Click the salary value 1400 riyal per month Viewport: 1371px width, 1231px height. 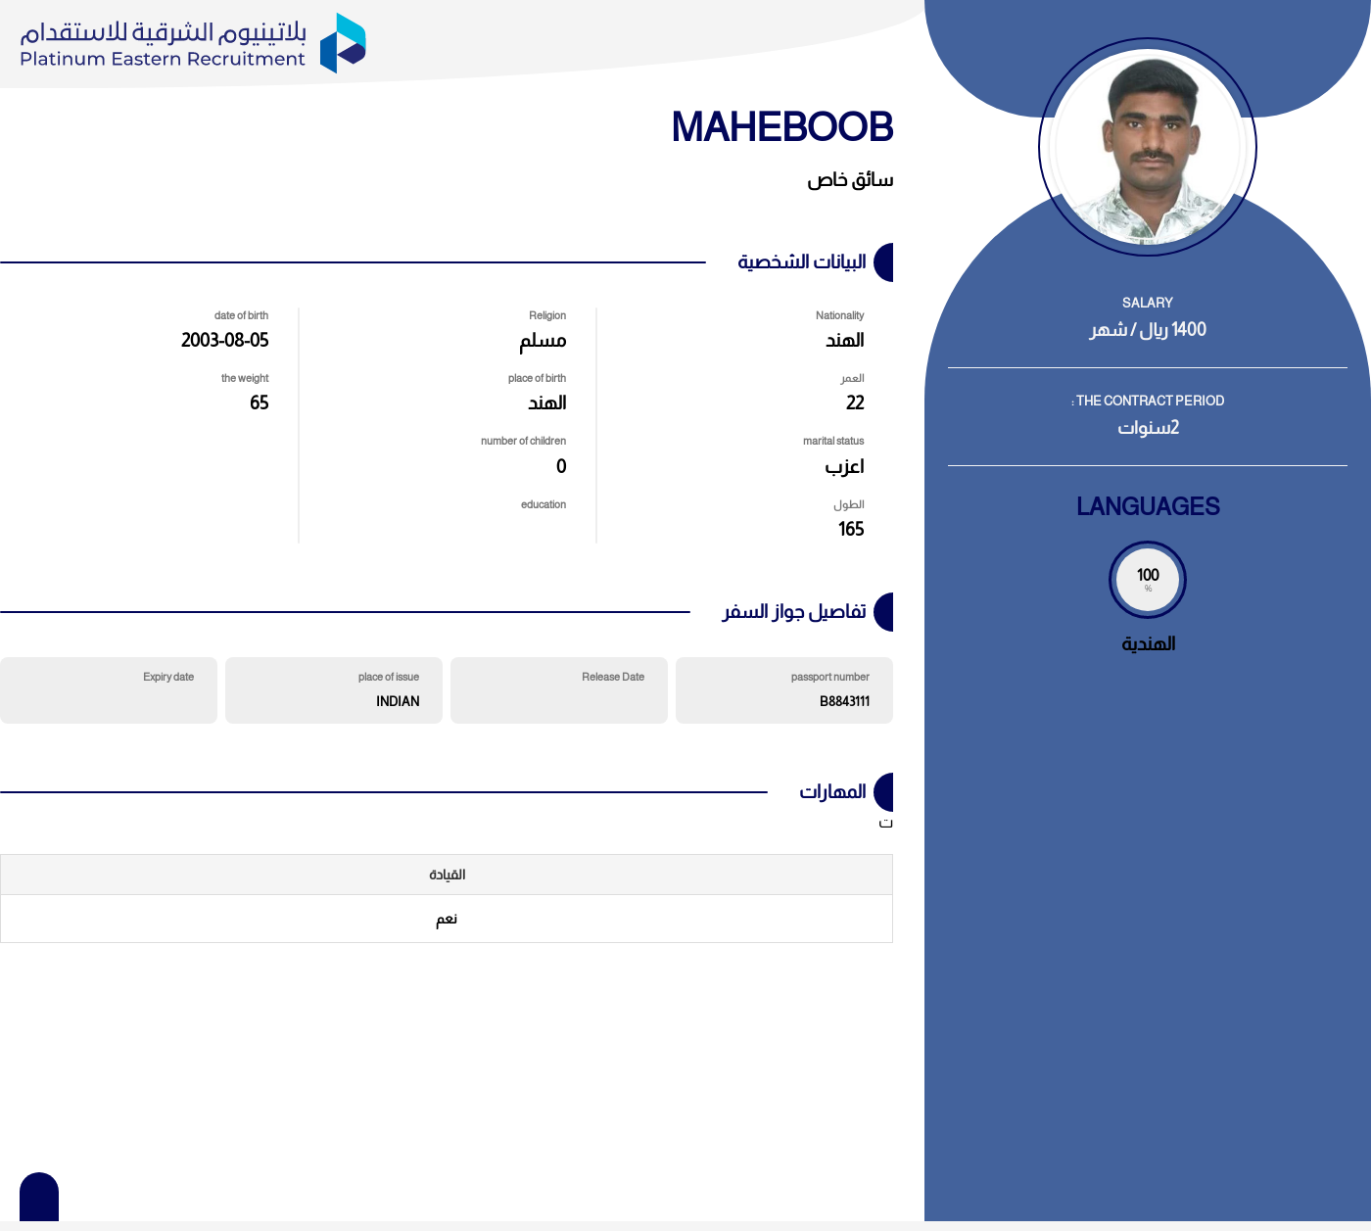coord(1148,330)
